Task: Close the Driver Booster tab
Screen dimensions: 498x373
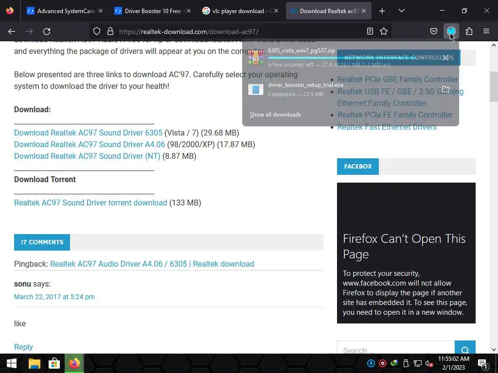Action: click(x=189, y=11)
